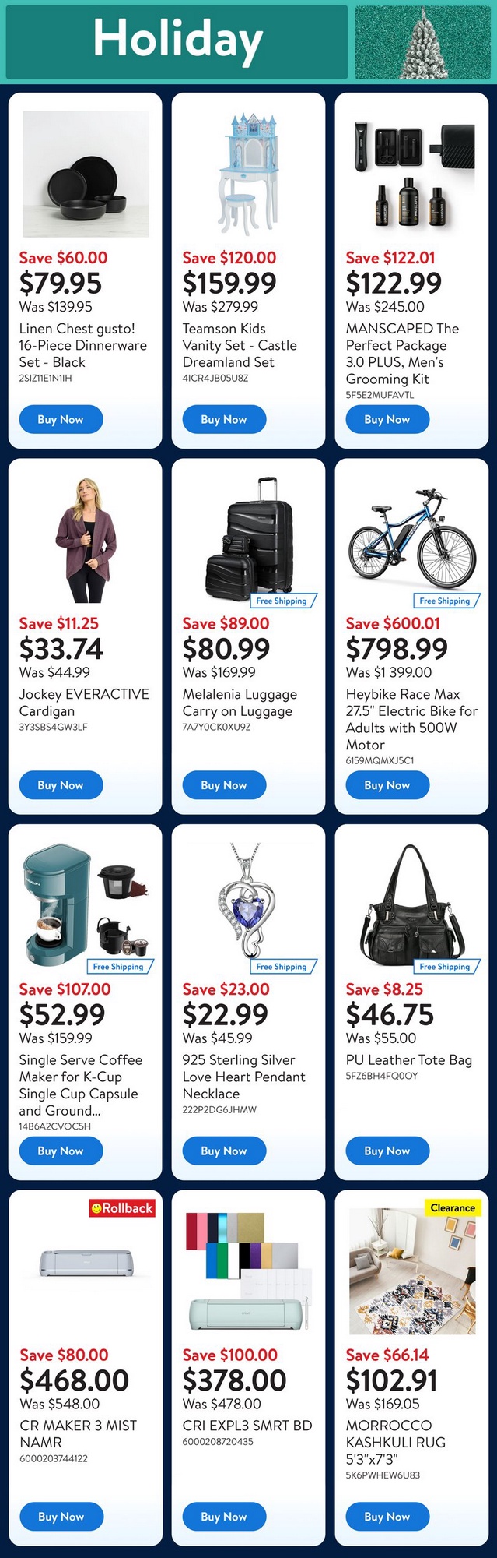Screen dimensions: 497x1558
Task: Click Buy Now for MANSCAPED Perfect Package
Action: click(387, 419)
